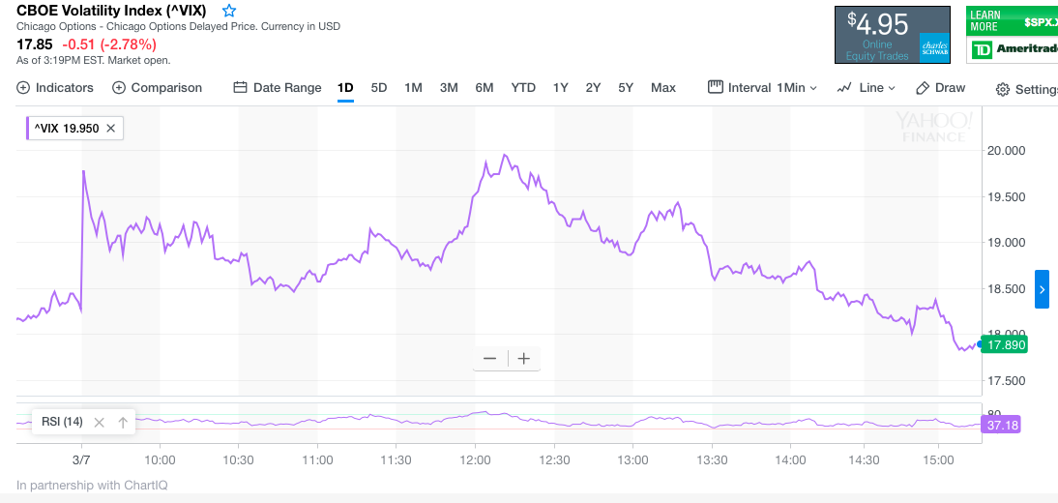Close the RSI (14) indicator
Viewport: 1058px width, 503px height.
point(99,422)
